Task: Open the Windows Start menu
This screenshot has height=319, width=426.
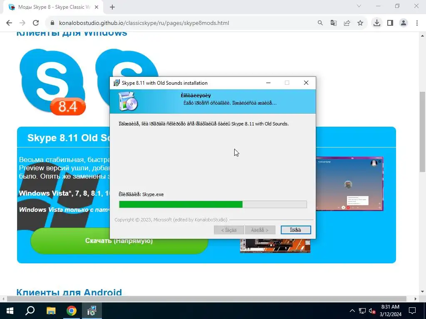Action: pos(10,311)
